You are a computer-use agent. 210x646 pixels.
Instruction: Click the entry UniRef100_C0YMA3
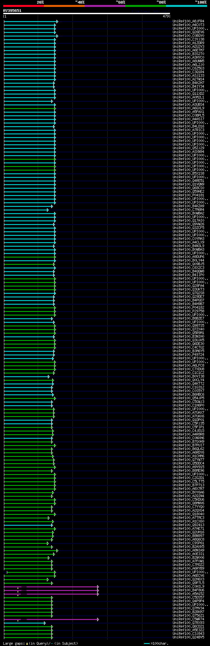(188, 239)
